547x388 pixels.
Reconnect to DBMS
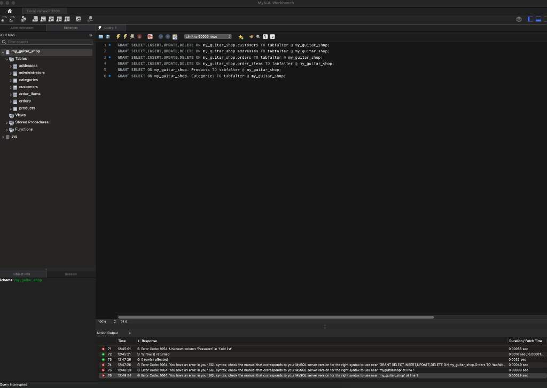(90, 19)
